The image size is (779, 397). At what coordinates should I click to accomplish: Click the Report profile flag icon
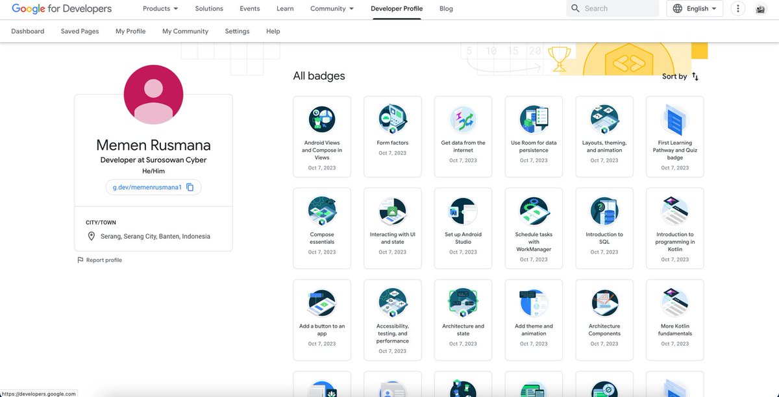point(80,260)
